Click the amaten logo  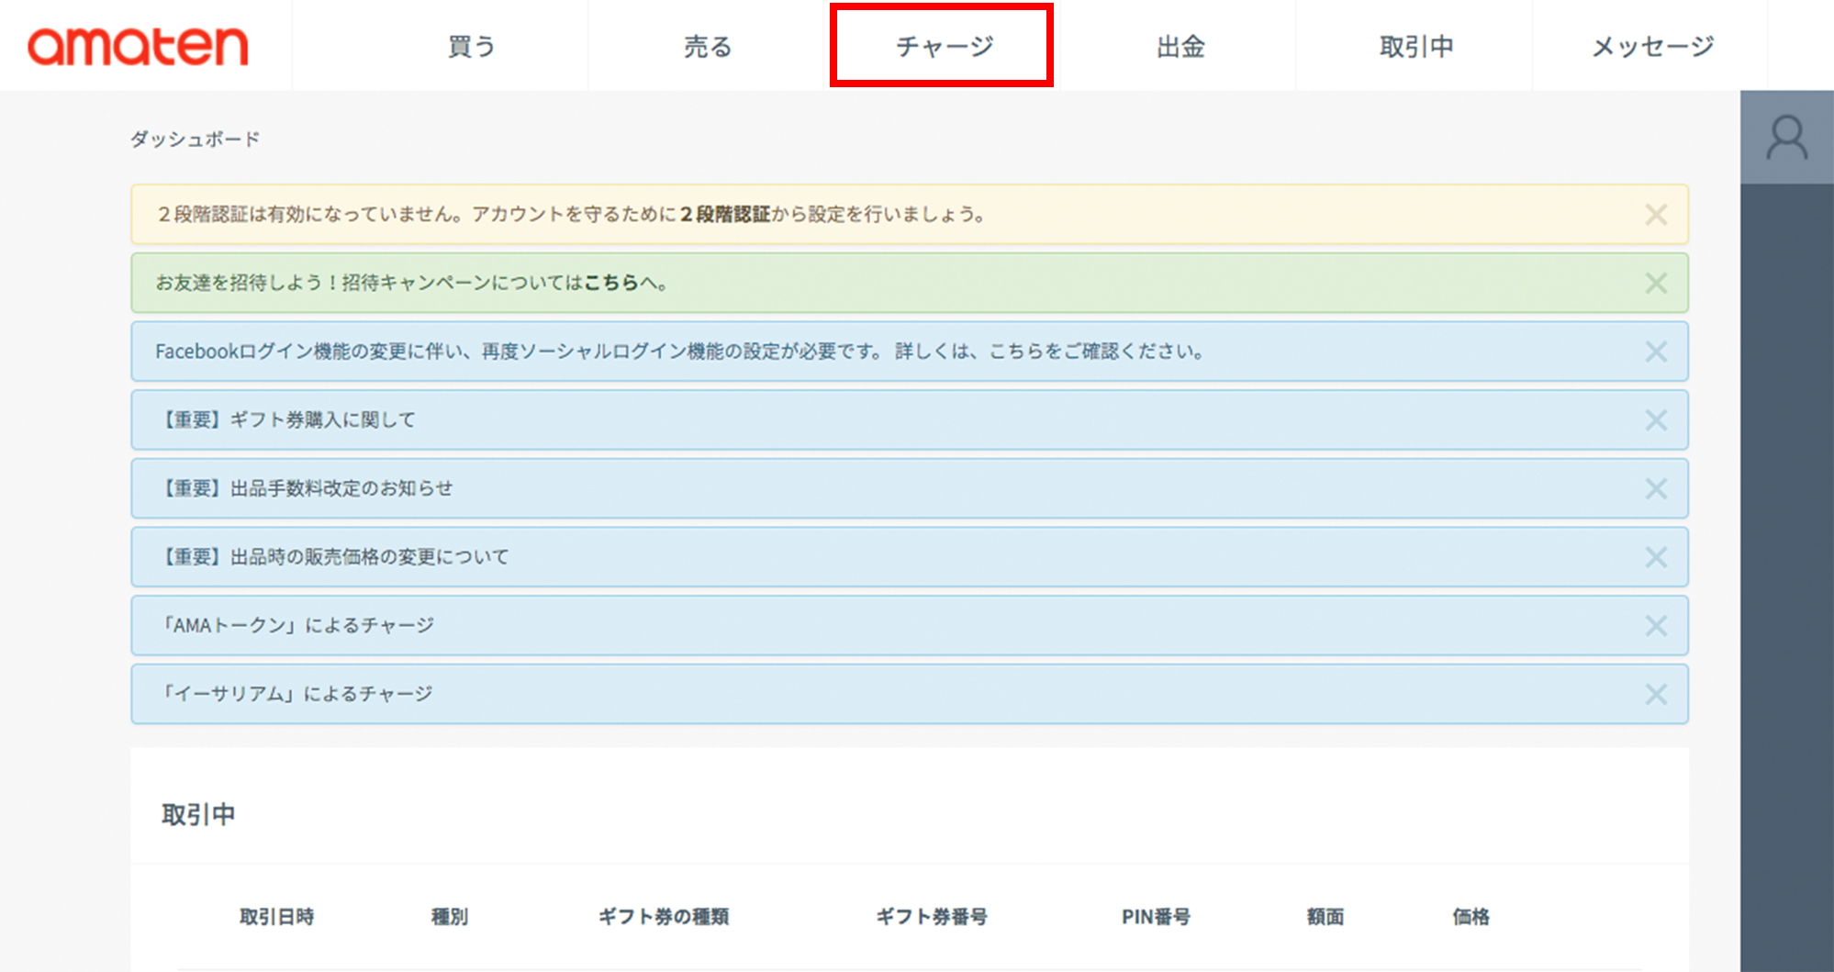coord(138,46)
